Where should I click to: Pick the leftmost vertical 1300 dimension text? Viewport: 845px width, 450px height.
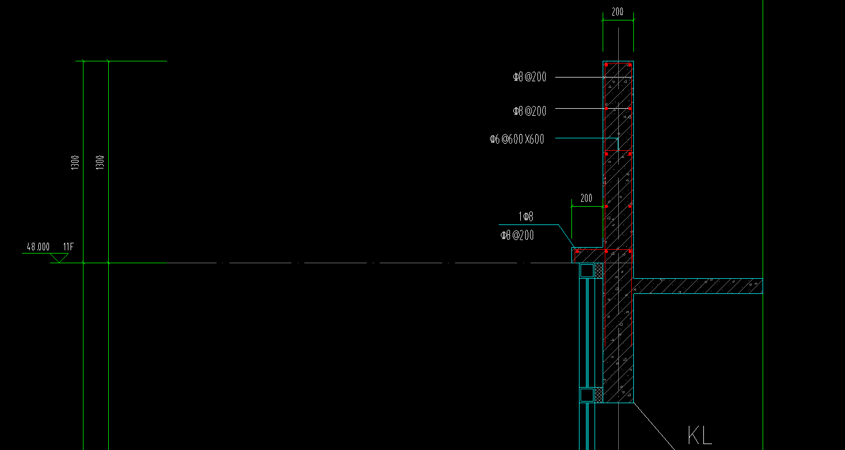[x=75, y=163]
